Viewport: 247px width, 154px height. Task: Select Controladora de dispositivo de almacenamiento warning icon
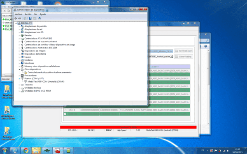click(26, 72)
